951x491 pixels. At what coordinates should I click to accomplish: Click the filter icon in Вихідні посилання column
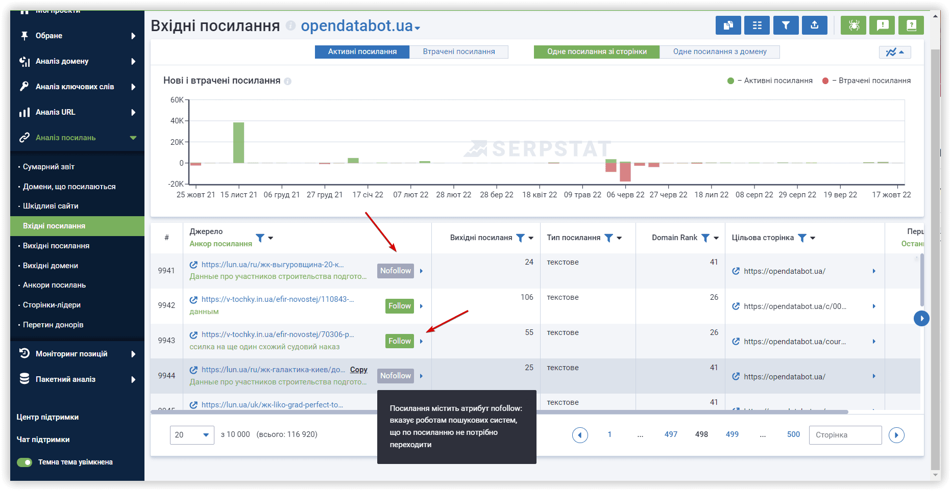[520, 238]
